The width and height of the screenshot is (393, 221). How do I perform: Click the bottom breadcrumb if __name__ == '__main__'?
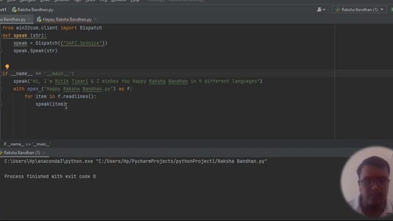(27, 144)
